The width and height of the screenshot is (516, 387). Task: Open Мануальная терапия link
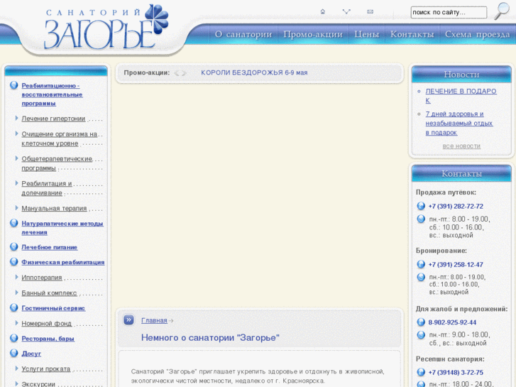[55, 208]
